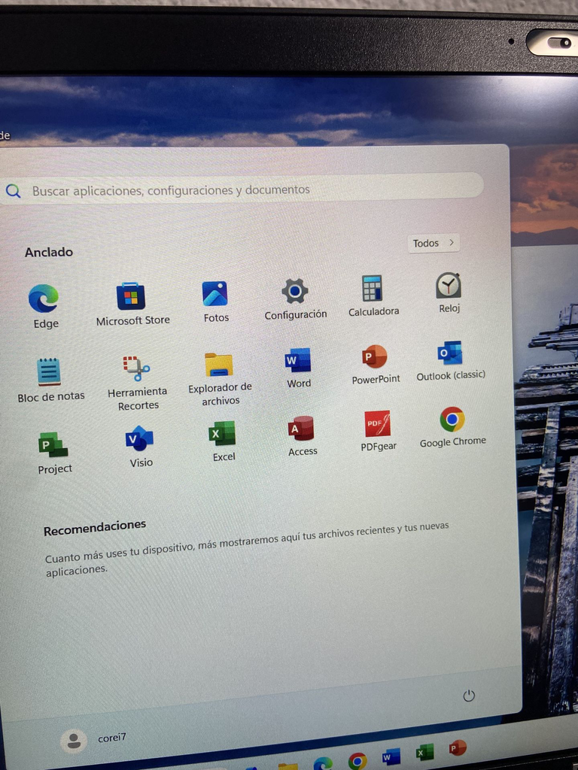Click the Anclado section heading

click(49, 252)
